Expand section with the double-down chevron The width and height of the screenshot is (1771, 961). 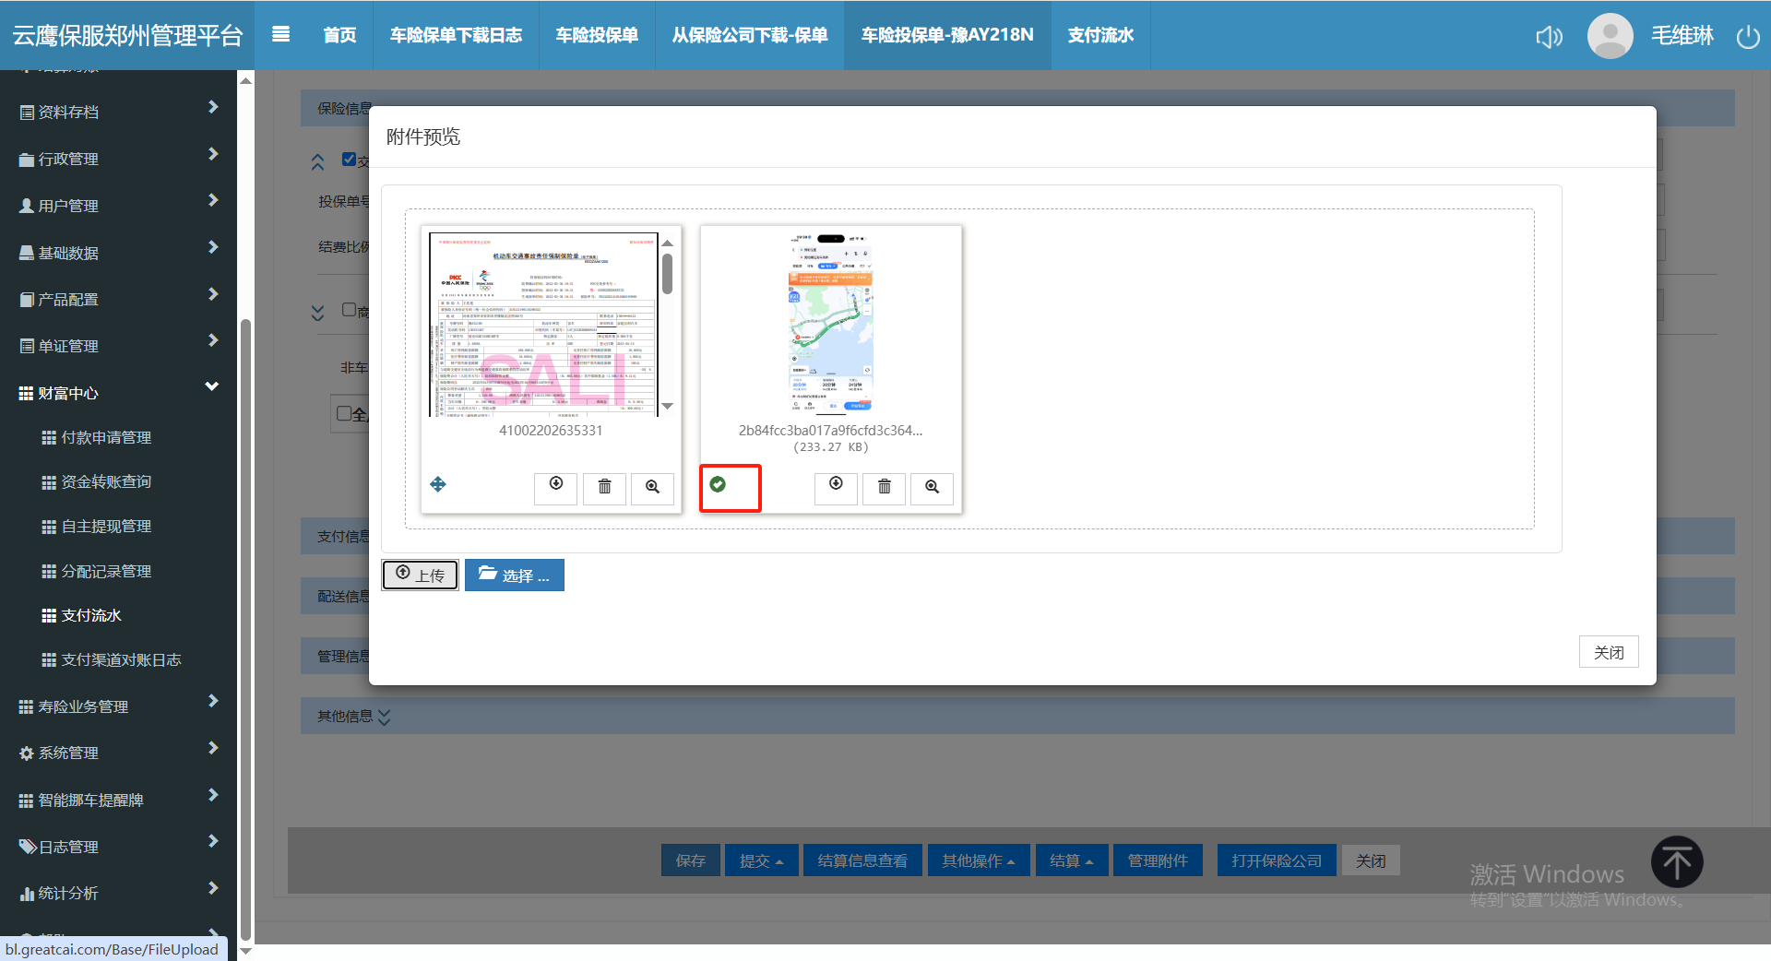(x=317, y=314)
